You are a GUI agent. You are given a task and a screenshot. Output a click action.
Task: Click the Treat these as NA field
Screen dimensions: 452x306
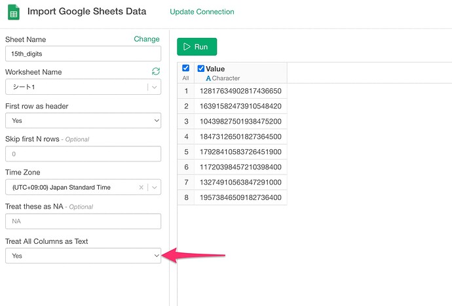coord(83,221)
